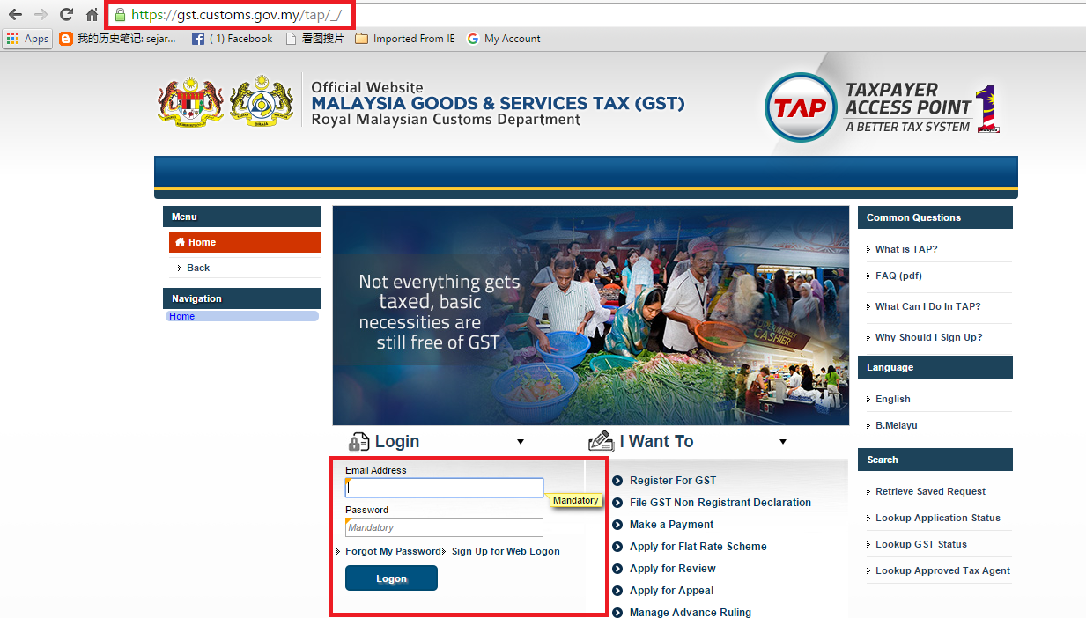The height and width of the screenshot is (618, 1086).
Task: Click into the Password field
Action: [x=444, y=527]
